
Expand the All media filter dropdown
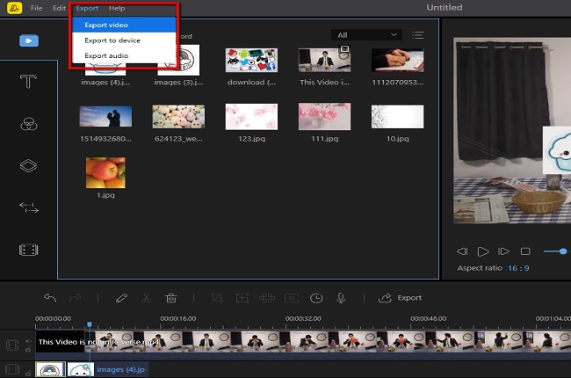[366, 35]
